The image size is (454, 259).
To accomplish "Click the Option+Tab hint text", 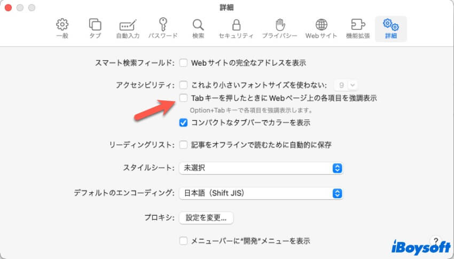I will [x=252, y=110].
